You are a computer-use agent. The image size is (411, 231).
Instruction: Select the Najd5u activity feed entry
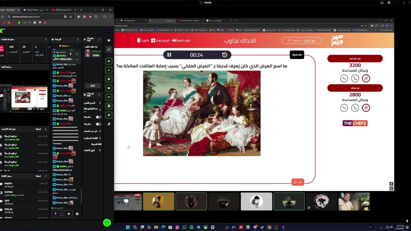coord(24,184)
